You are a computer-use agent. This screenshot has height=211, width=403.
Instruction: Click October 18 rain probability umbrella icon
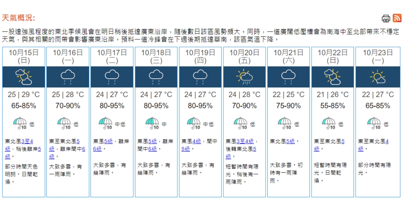tap(152, 123)
